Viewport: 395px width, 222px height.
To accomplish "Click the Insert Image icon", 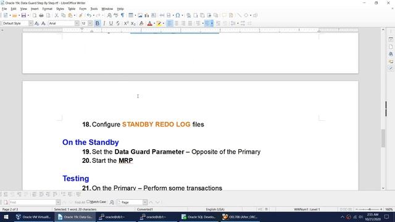I will [x=140, y=15].
